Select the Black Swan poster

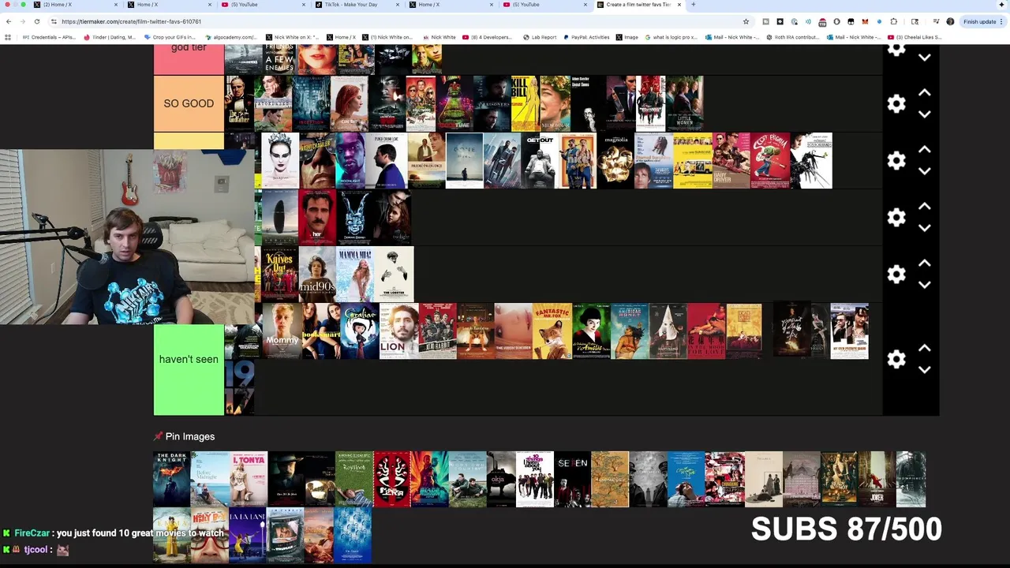(280, 160)
